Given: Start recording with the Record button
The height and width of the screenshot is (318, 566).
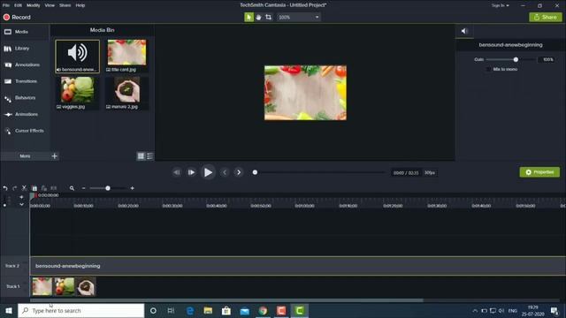Looking at the screenshot, I should [17, 18].
